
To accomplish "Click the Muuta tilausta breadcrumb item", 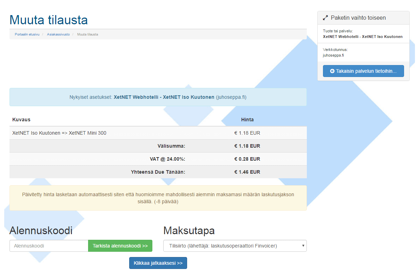I will (x=87, y=34).
